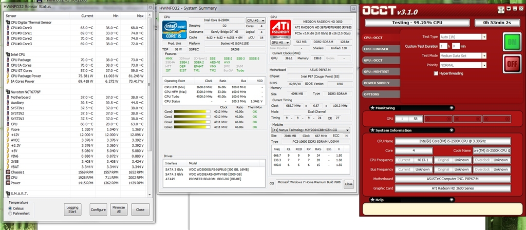Viewport: 526px width, 230px height.
Task: Click the lightning icon beside IA Cores Power
Action: (8, 81)
